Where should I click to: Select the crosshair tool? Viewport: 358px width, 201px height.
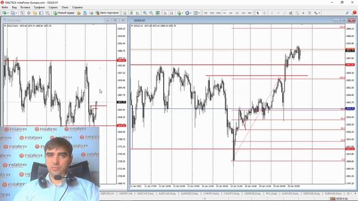[x=265, y=13]
